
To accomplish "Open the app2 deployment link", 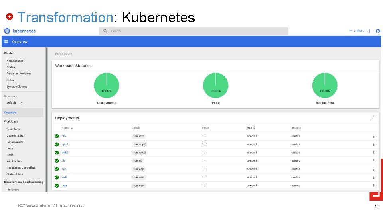I will click(65, 144).
